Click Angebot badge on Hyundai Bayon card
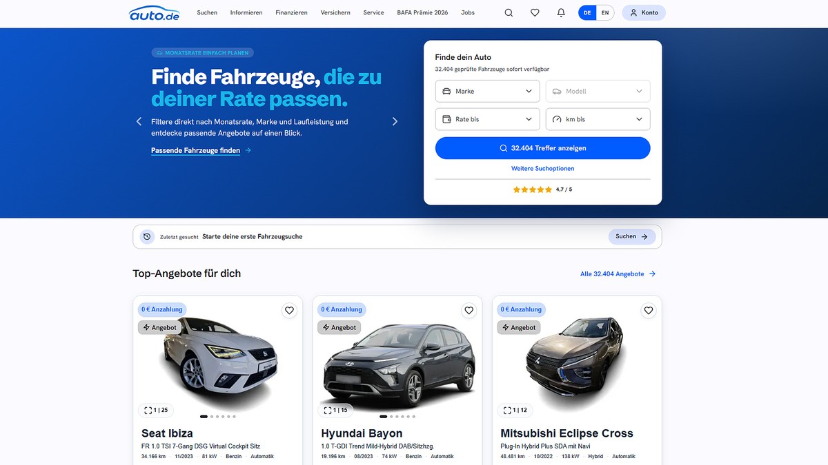Image resolution: width=828 pixels, height=465 pixels. coord(339,327)
